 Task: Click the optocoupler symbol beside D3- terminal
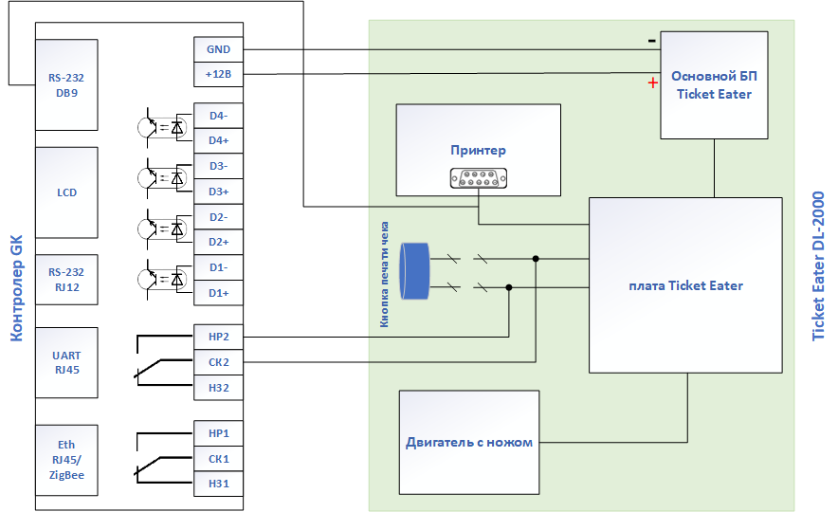(x=163, y=178)
